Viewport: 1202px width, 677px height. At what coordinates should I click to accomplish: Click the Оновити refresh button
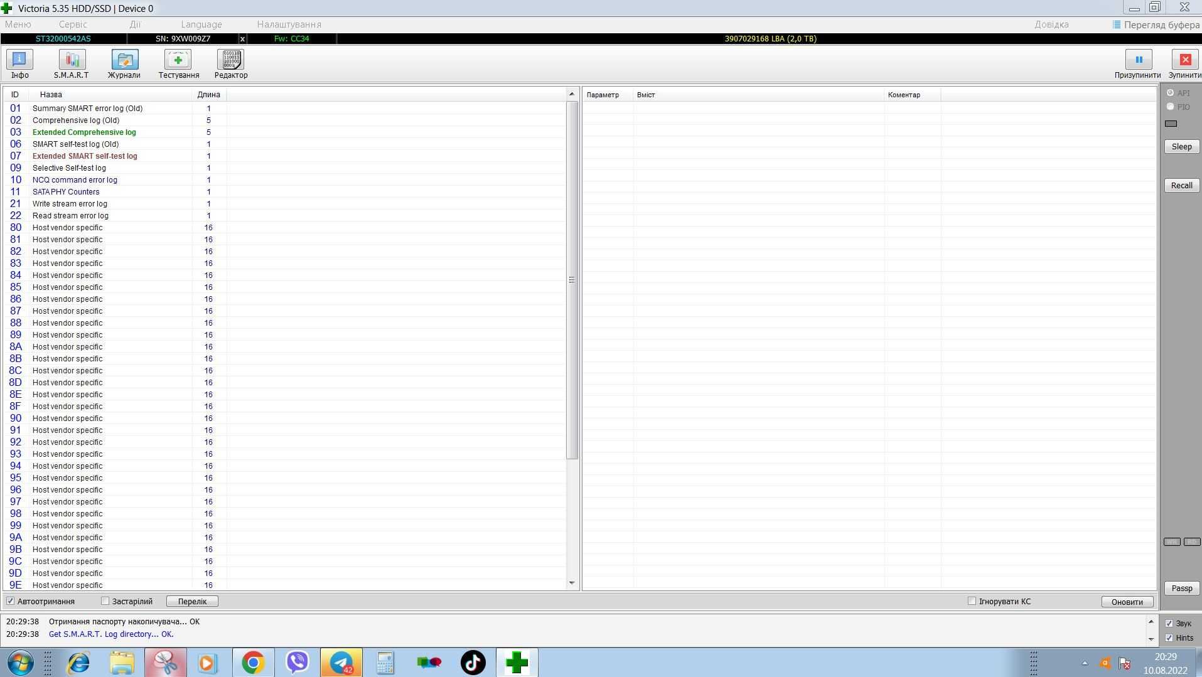click(x=1127, y=602)
